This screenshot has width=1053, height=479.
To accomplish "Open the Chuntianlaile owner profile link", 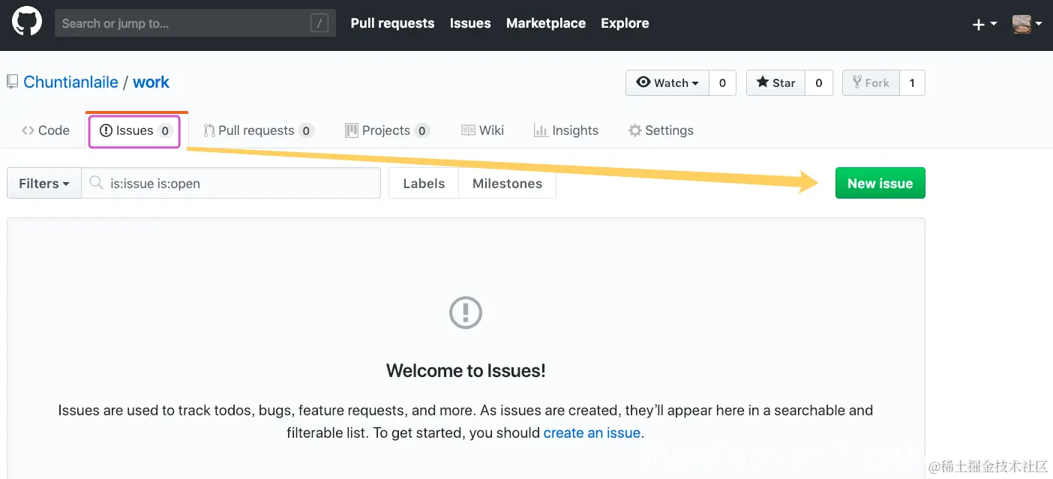I will pos(70,82).
